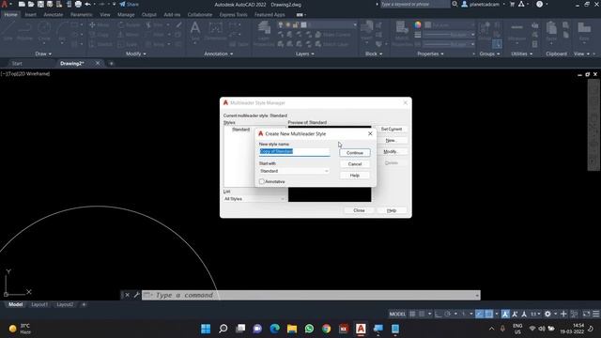Toggle the drawing grid display in status bar
The height and width of the screenshot is (338, 601).
point(412,314)
